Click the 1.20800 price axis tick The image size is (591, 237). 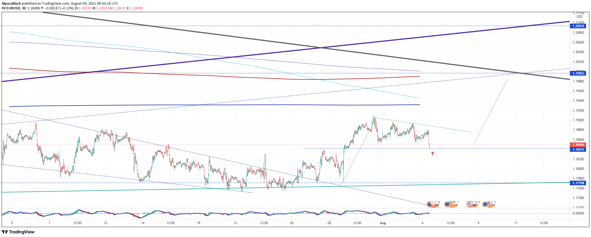point(578,33)
